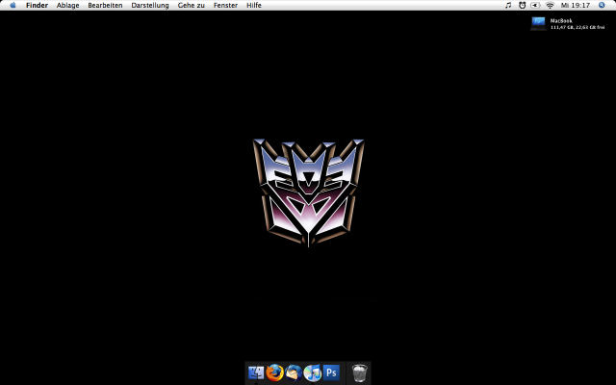
Task: Open the Finder menu
Action: 37,5
